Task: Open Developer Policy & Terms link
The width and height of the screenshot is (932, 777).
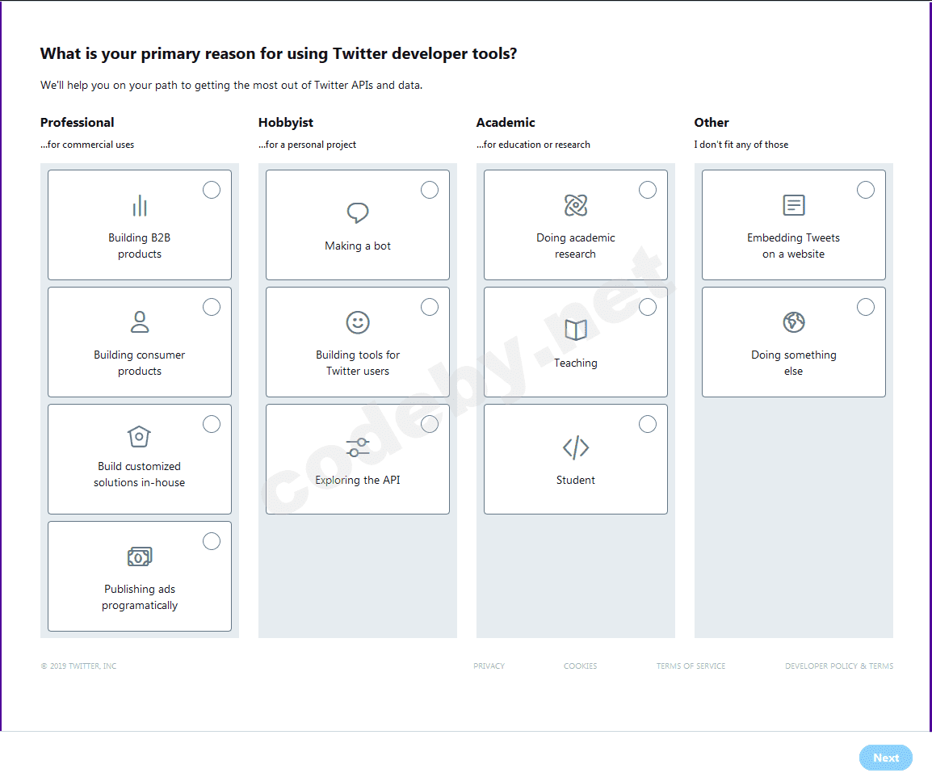Action: click(x=839, y=666)
